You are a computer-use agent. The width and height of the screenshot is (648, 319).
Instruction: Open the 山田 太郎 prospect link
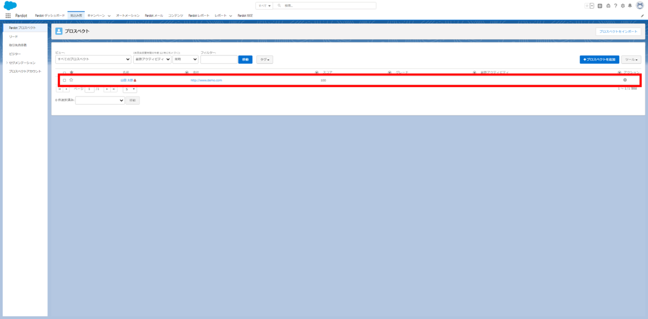click(127, 80)
